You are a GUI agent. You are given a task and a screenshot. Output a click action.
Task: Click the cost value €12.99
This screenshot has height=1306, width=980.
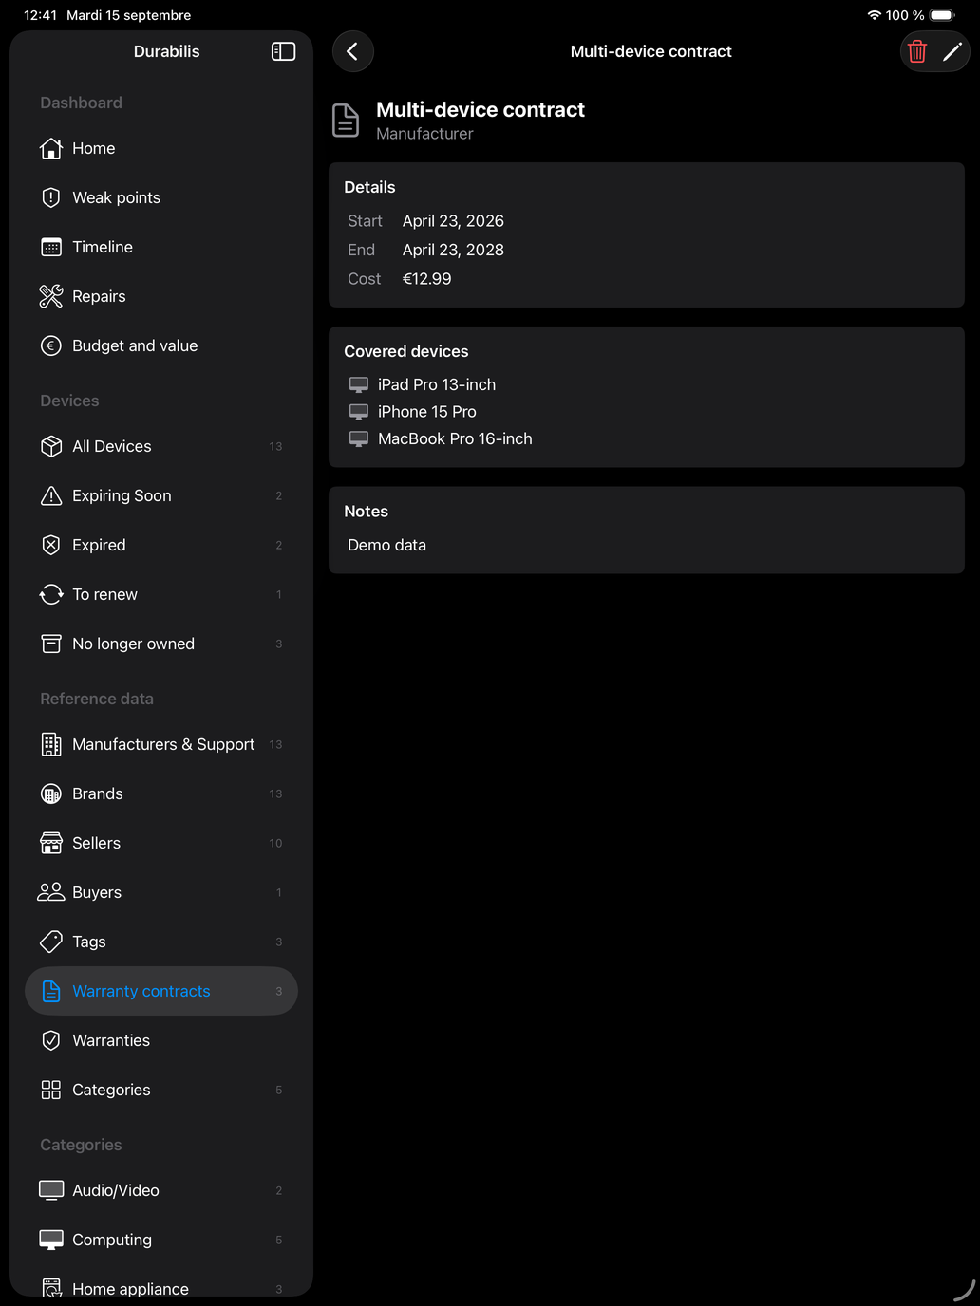(x=427, y=279)
